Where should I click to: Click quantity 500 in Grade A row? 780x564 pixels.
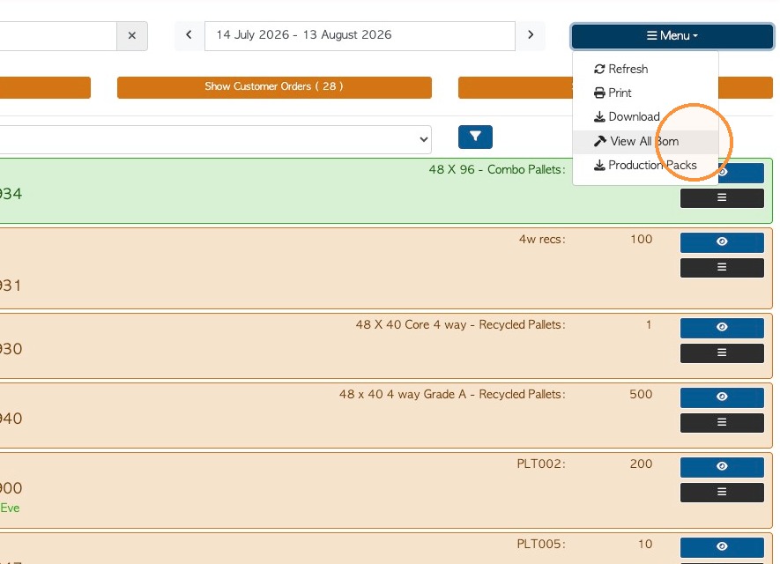point(641,395)
